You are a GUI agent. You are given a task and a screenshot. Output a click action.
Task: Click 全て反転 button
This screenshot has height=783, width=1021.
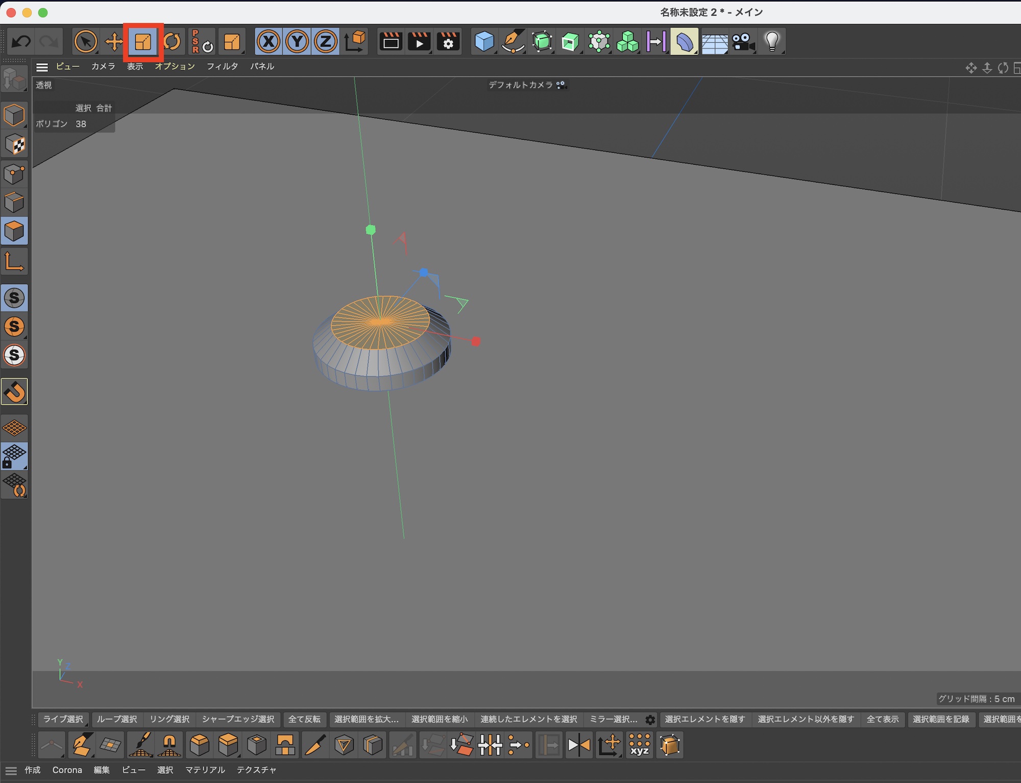point(304,719)
